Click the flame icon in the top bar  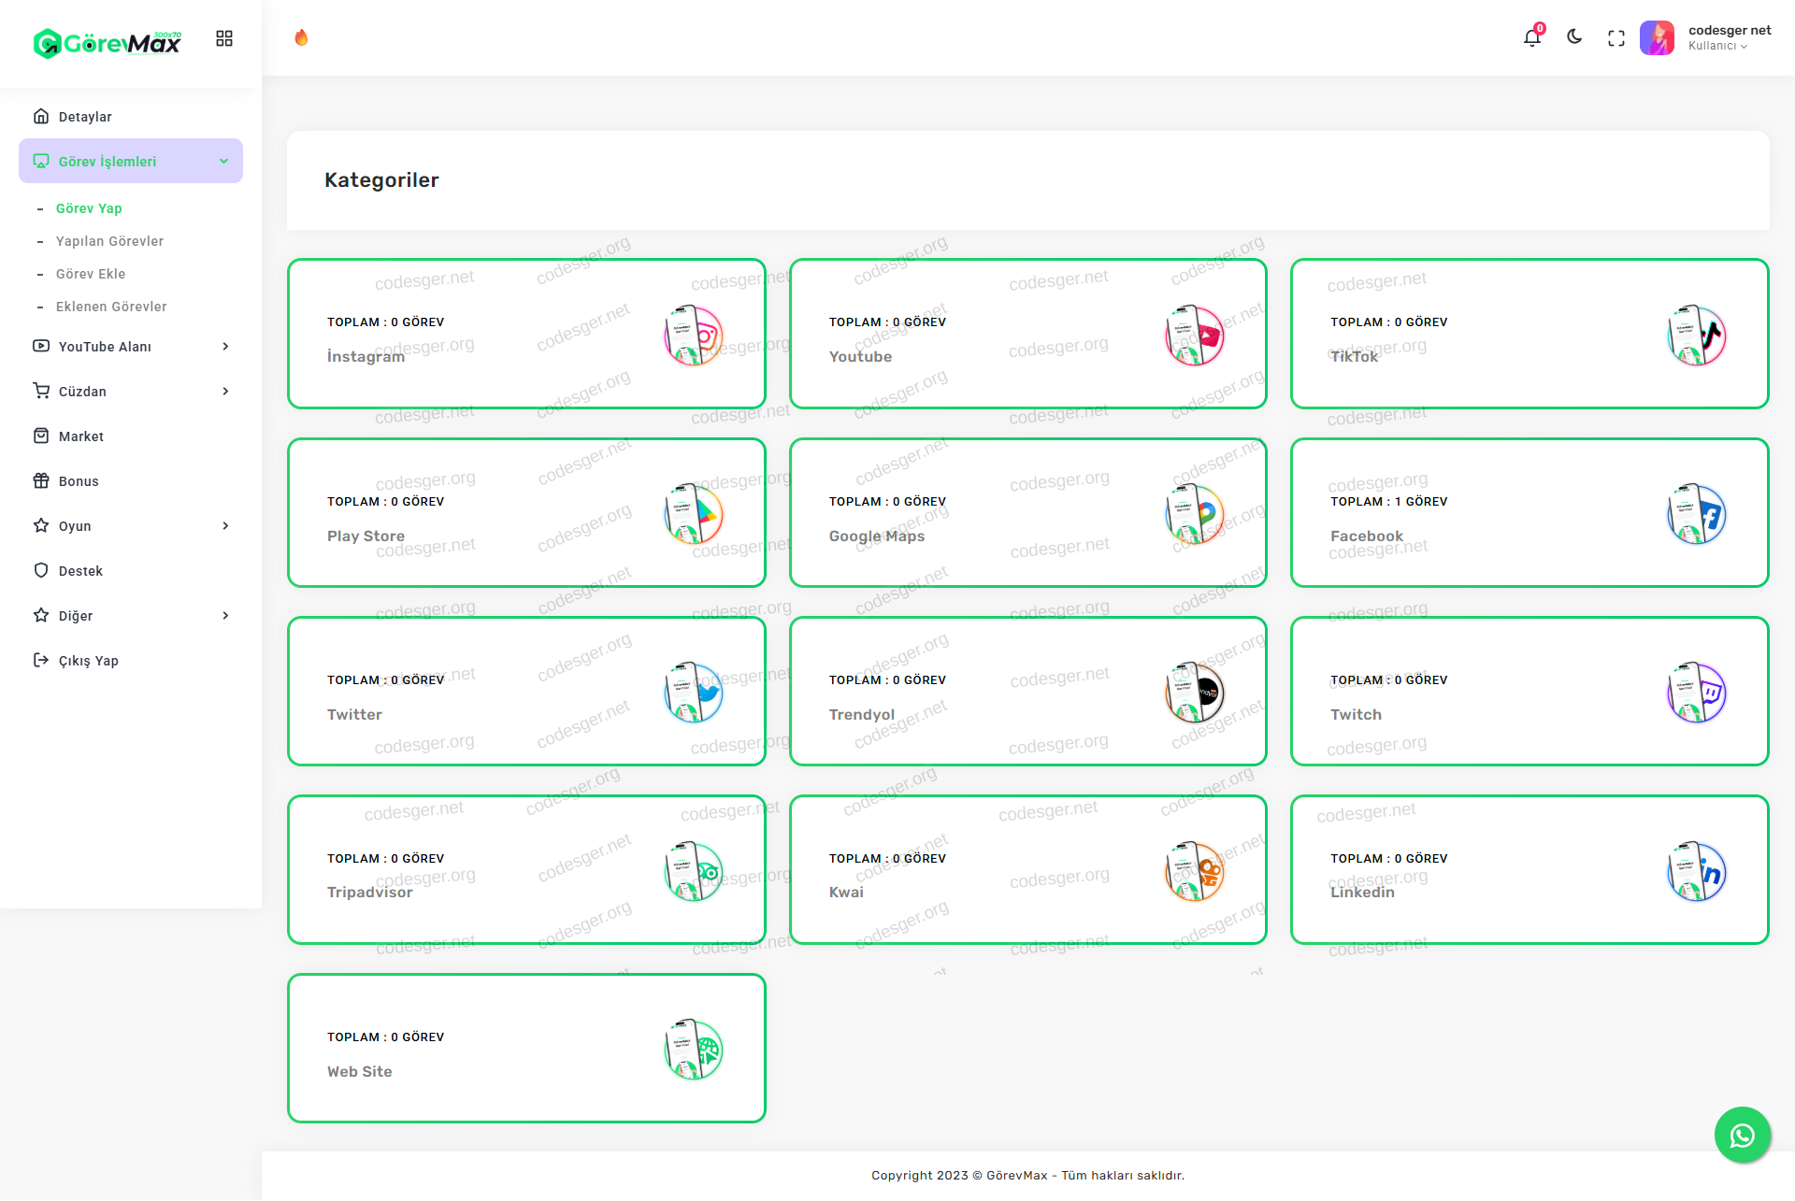click(x=301, y=37)
